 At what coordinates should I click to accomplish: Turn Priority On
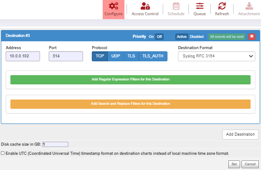pos(151,37)
